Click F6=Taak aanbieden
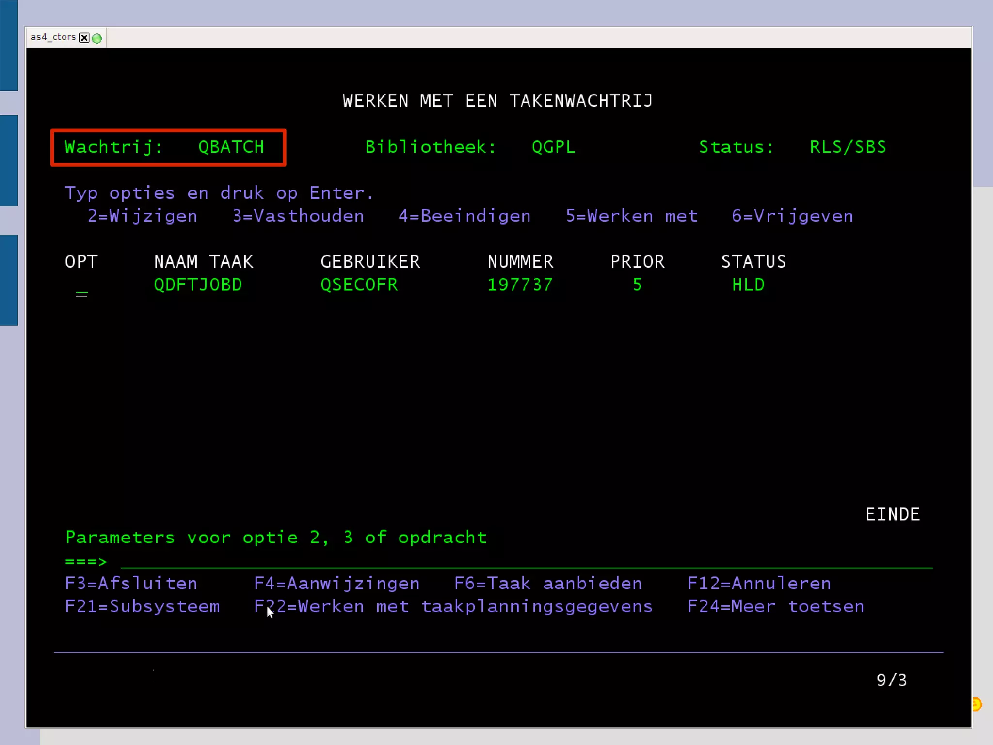This screenshot has height=745, width=993. pos(548,583)
